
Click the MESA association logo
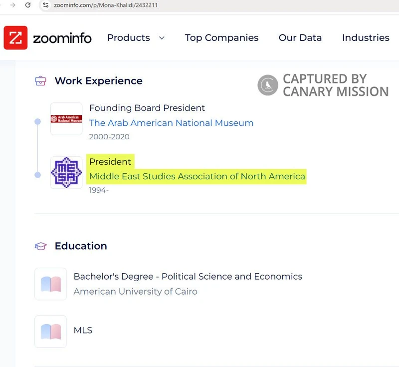click(66, 173)
